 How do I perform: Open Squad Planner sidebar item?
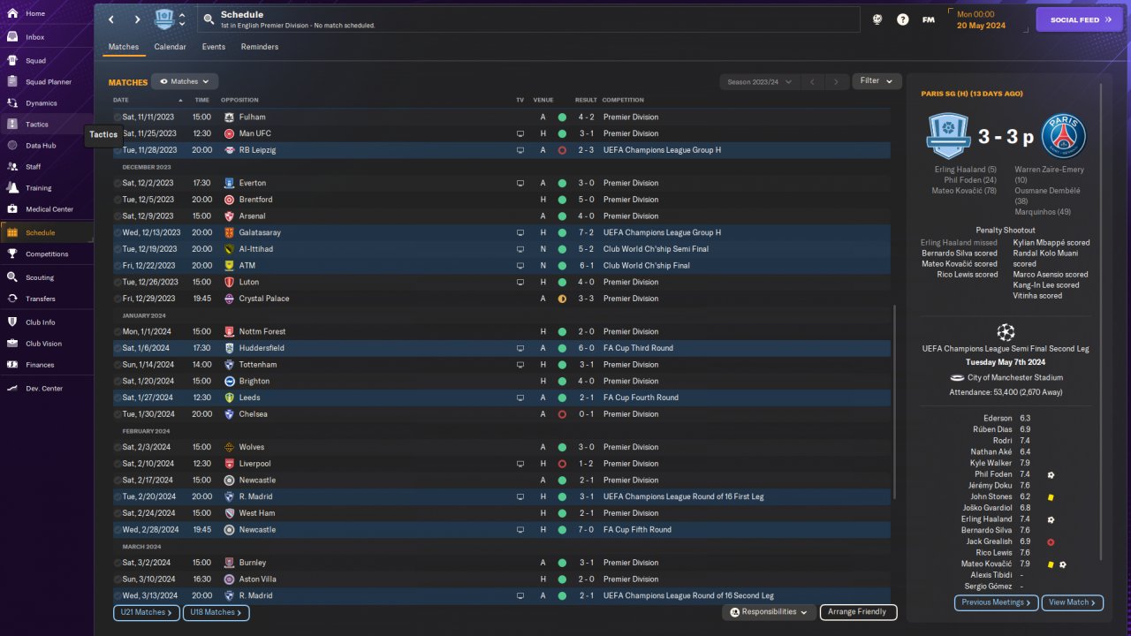pyautogui.click(x=47, y=82)
